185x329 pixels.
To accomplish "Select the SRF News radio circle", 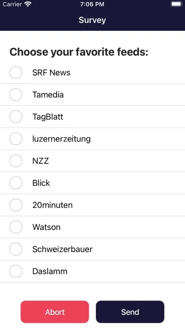I will (x=16, y=73).
